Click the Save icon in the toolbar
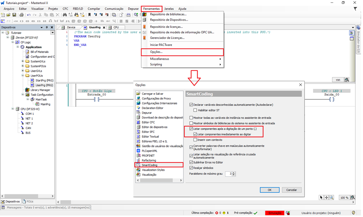Screen dimensions: 363x217 pos(14,15)
